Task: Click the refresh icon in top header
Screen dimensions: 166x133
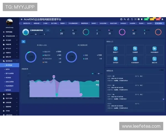Action: click(132, 19)
